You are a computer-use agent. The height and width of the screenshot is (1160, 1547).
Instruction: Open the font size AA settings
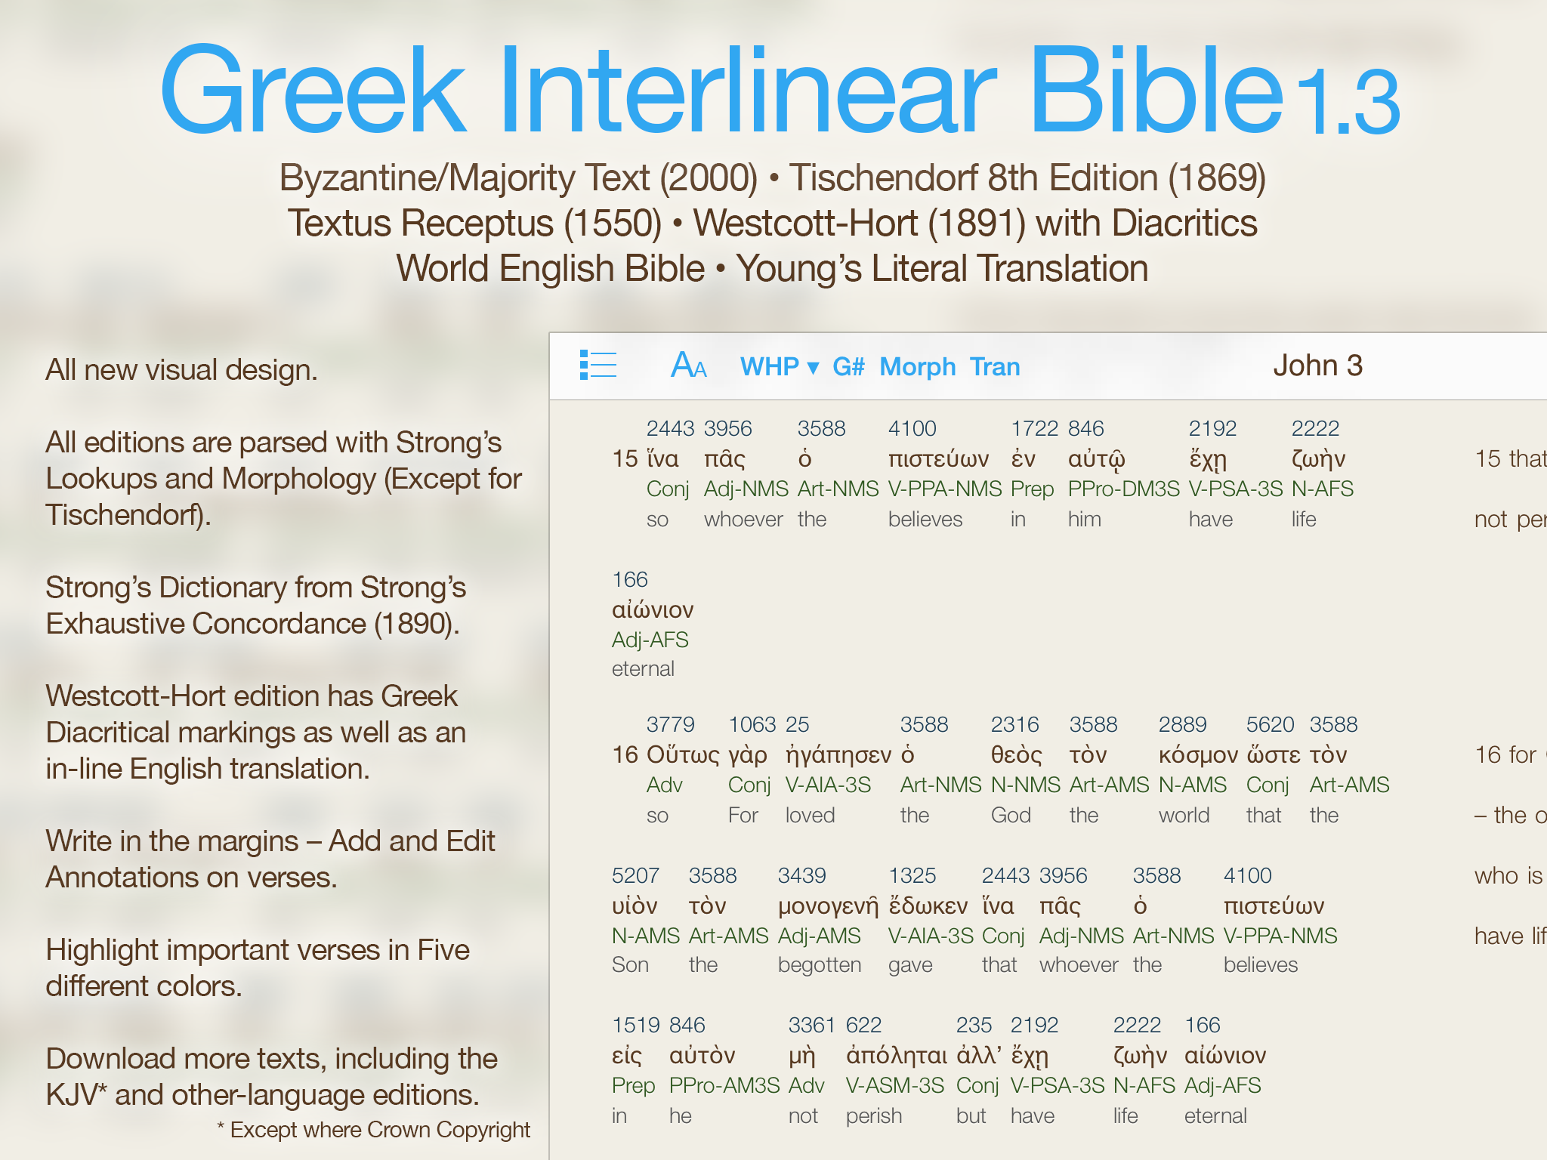tap(688, 366)
